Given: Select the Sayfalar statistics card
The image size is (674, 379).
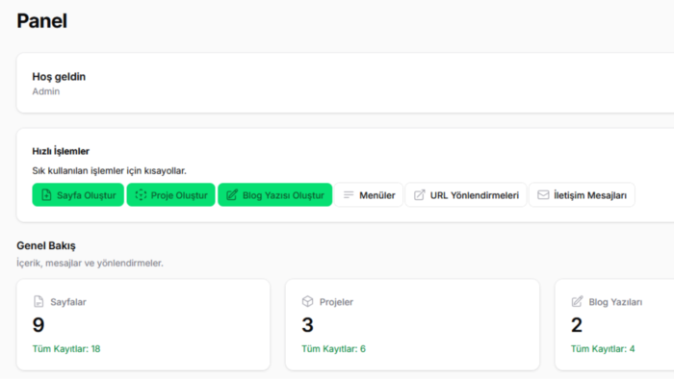Looking at the screenshot, I should click(x=143, y=324).
